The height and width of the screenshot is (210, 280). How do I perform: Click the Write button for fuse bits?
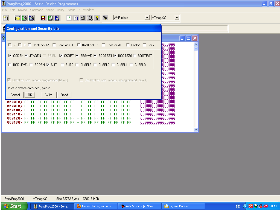49,95
